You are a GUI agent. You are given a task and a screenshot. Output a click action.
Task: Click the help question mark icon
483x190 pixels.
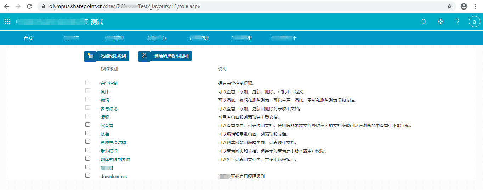(x=457, y=22)
